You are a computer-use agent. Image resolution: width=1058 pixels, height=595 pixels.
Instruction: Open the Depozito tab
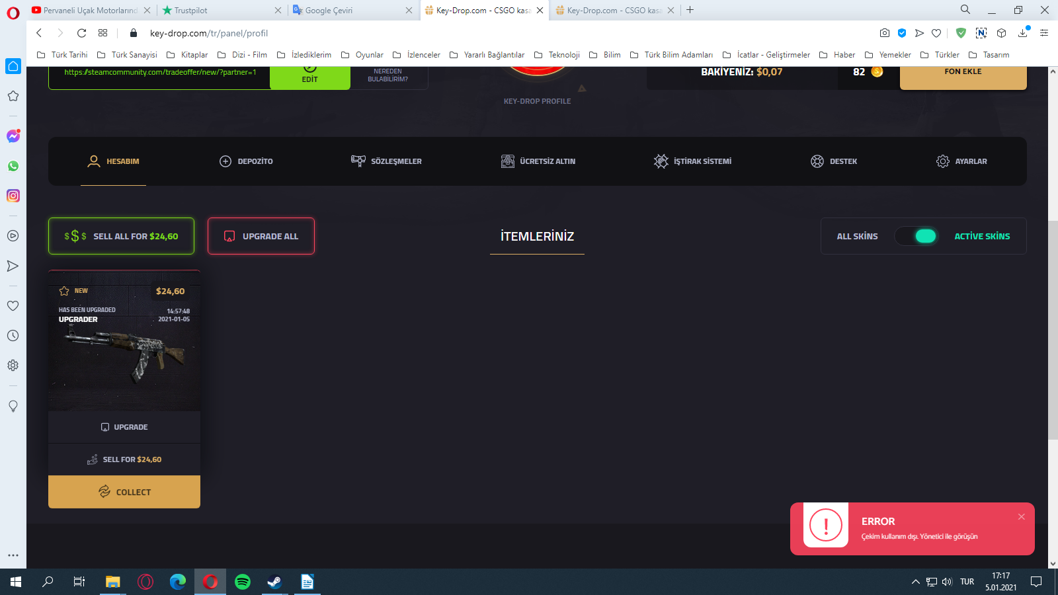pyautogui.click(x=246, y=161)
